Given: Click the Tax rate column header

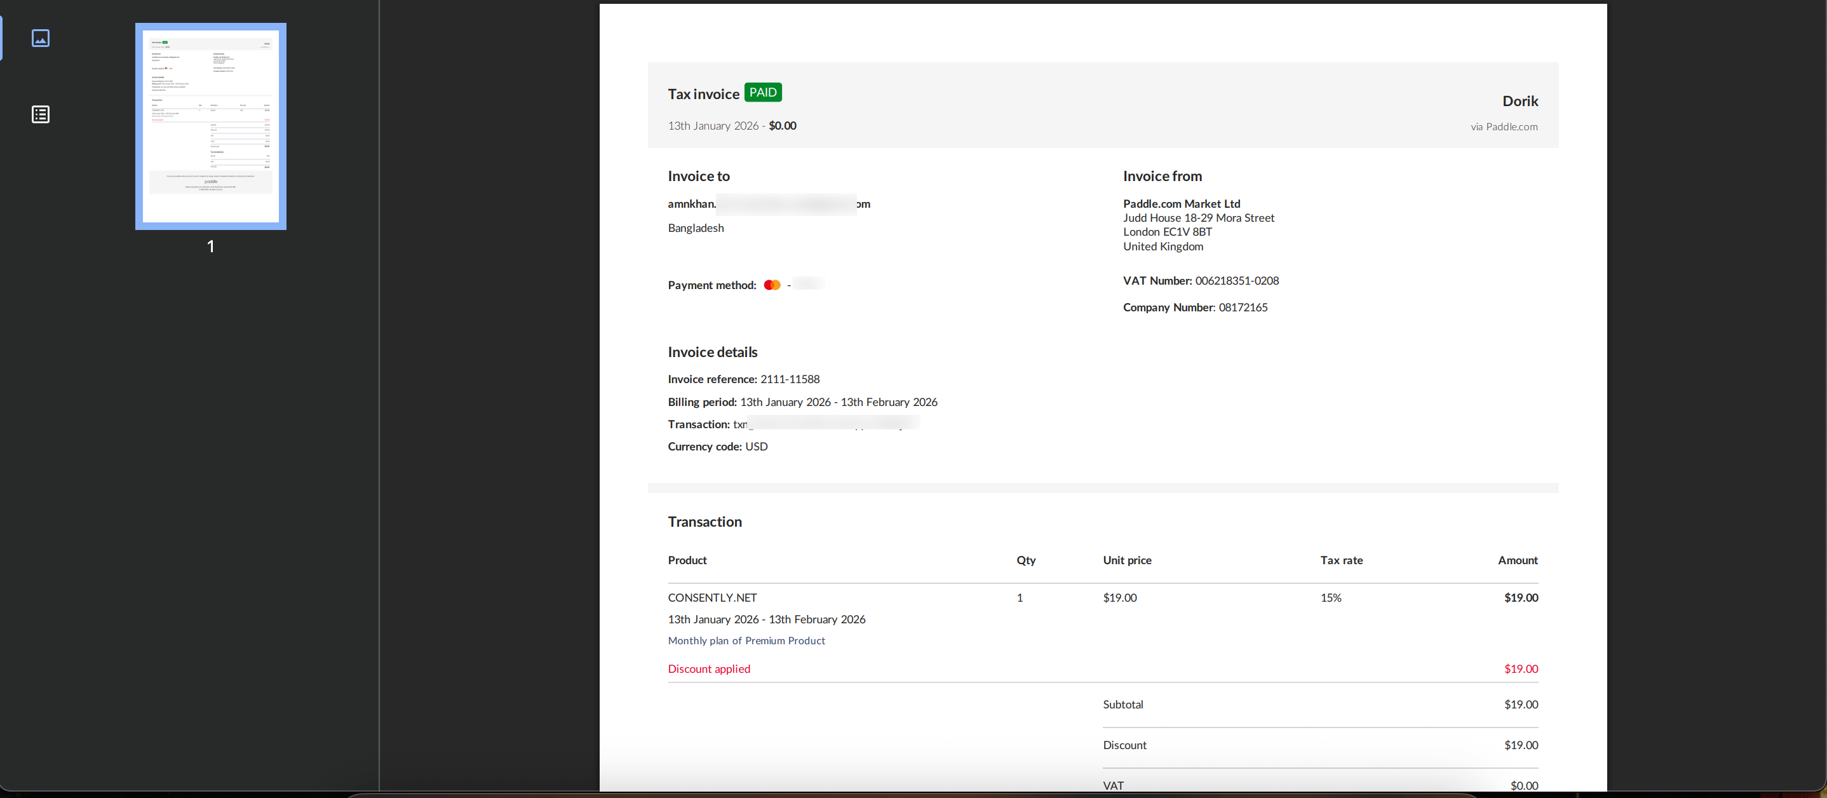Looking at the screenshot, I should coord(1340,560).
